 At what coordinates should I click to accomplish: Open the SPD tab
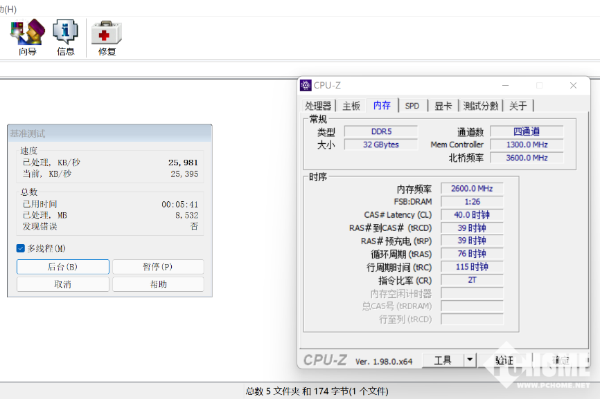(412, 106)
